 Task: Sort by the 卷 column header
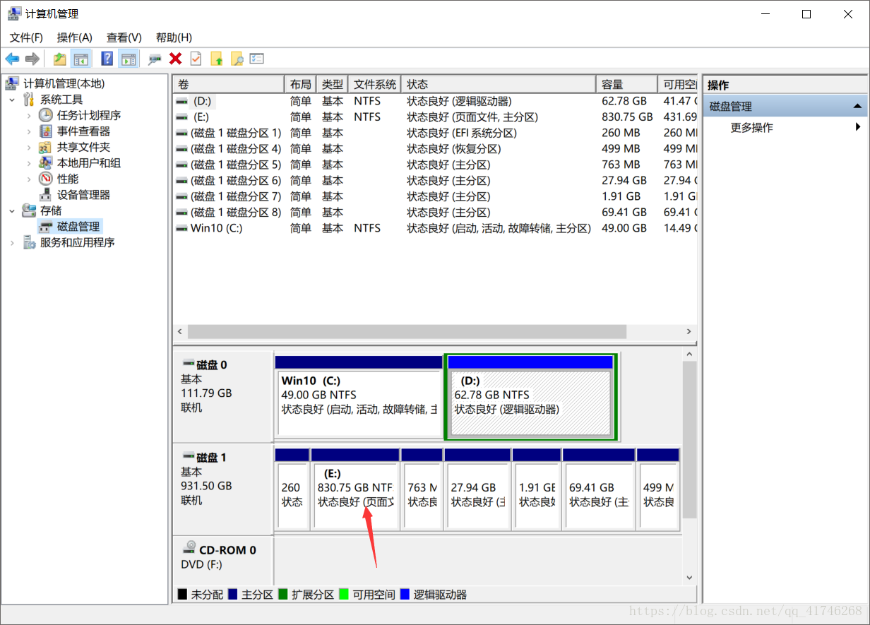point(229,84)
